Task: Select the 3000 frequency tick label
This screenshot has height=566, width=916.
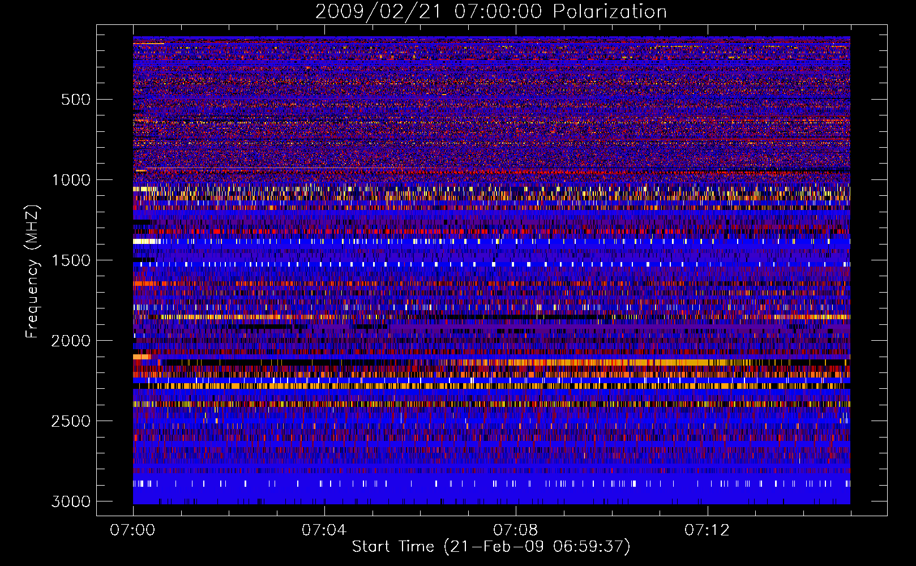Action: [x=71, y=501]
